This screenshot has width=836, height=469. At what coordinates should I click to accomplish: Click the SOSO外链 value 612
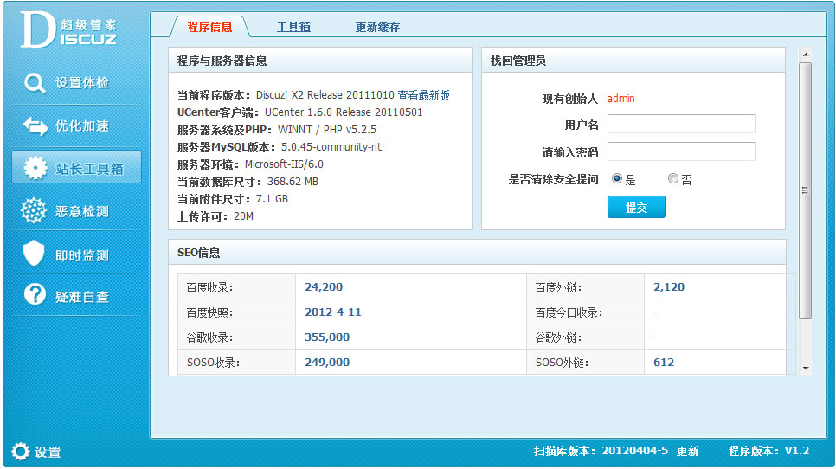coord(664,362)
